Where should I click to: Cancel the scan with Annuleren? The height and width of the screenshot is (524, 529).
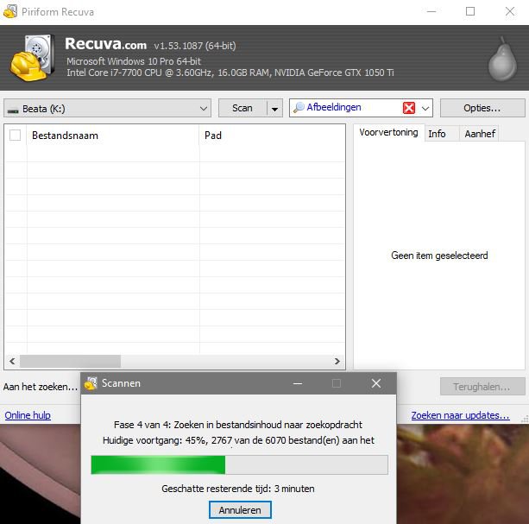point(240,510)
